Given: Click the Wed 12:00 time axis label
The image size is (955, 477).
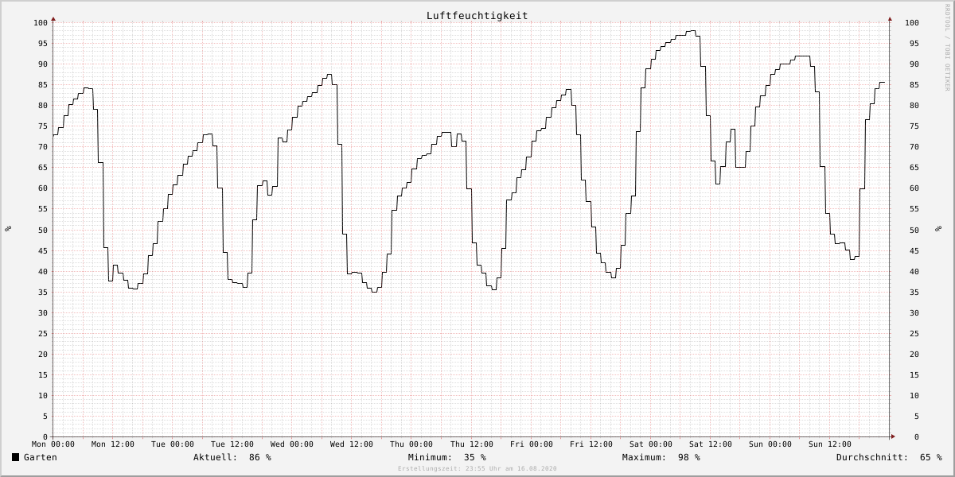Looking at the screenshot, I should 352,444.
